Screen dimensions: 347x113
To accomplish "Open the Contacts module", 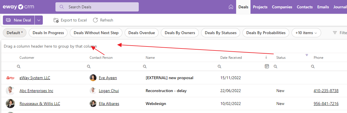I will point(305,7).
